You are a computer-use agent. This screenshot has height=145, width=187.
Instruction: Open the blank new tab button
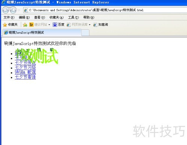pyautogui.click(x=85, y=33)
